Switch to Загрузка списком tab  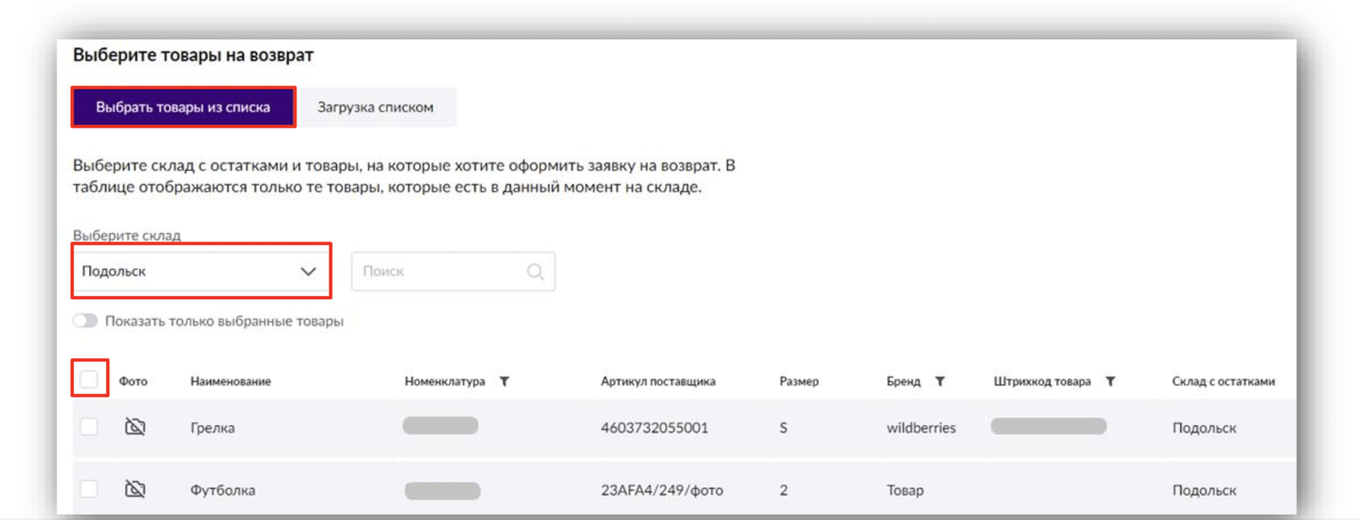point(375,108)
